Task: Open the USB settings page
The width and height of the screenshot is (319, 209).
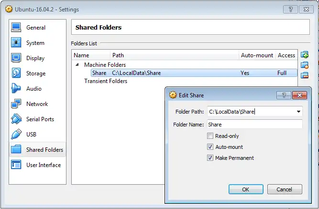Action: [x=38, y=134]
